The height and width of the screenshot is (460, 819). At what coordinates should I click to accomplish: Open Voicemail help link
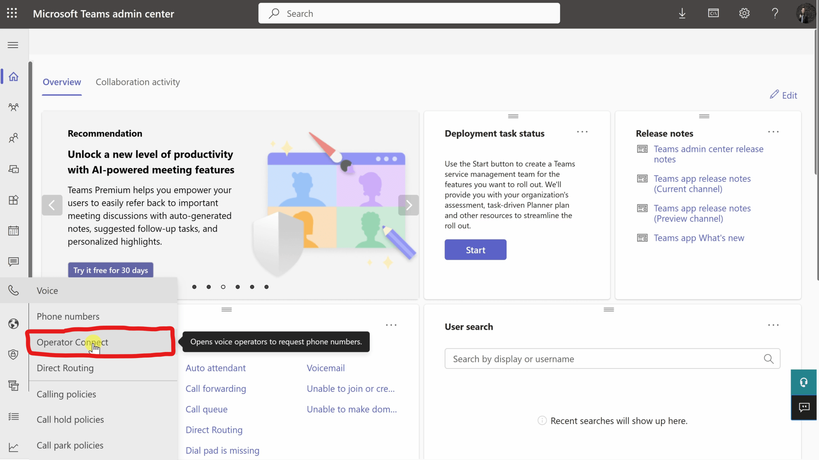tap(326, 368)
